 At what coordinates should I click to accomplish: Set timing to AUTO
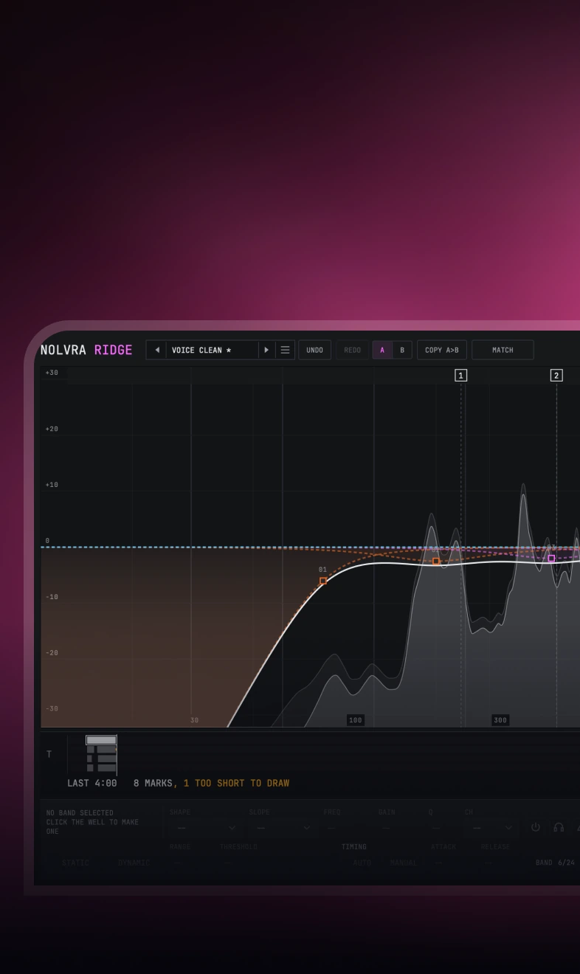coord(362,863)
